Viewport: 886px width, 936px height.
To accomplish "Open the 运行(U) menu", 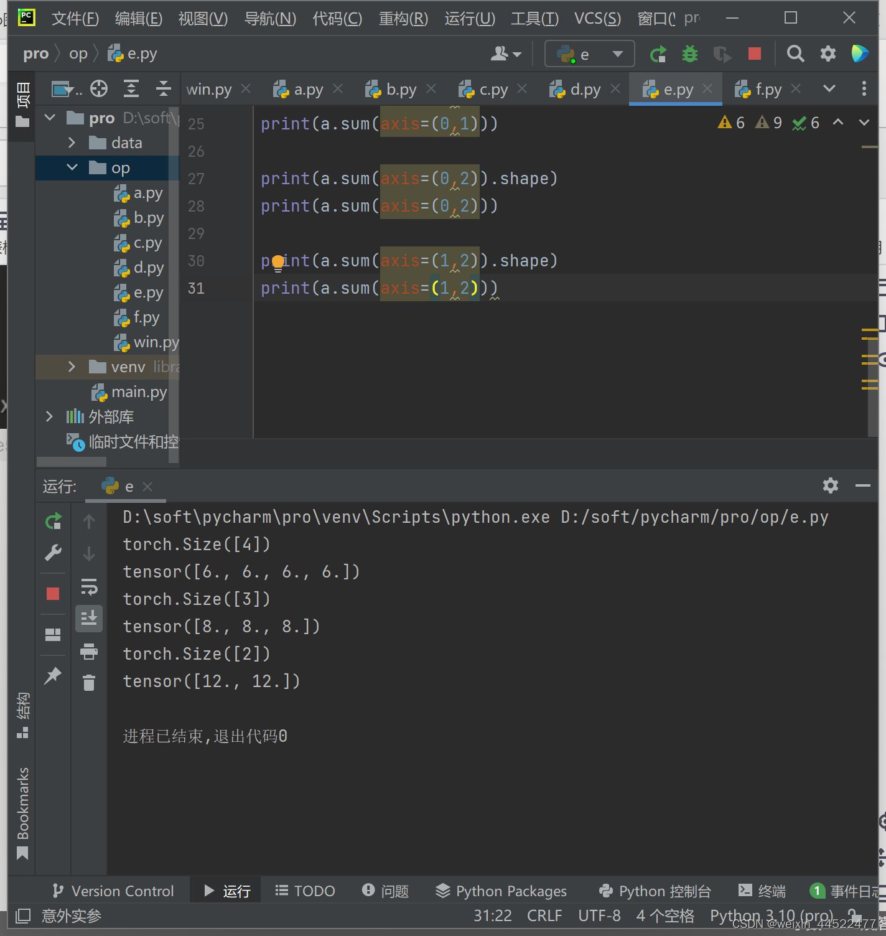I will (470, 18).
